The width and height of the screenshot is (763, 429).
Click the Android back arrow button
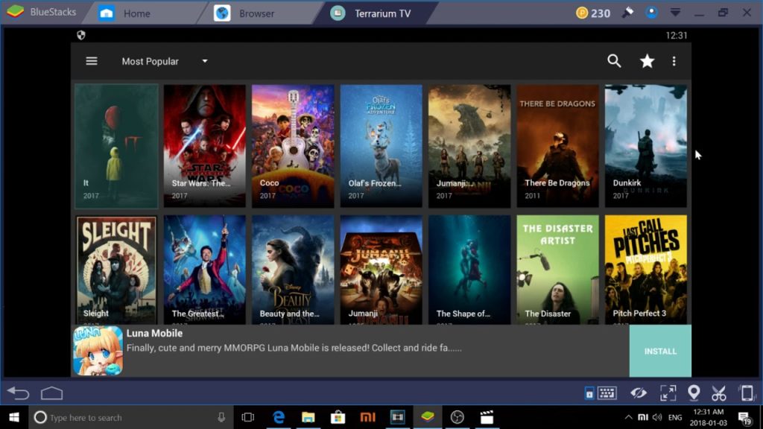coord(19,393)
